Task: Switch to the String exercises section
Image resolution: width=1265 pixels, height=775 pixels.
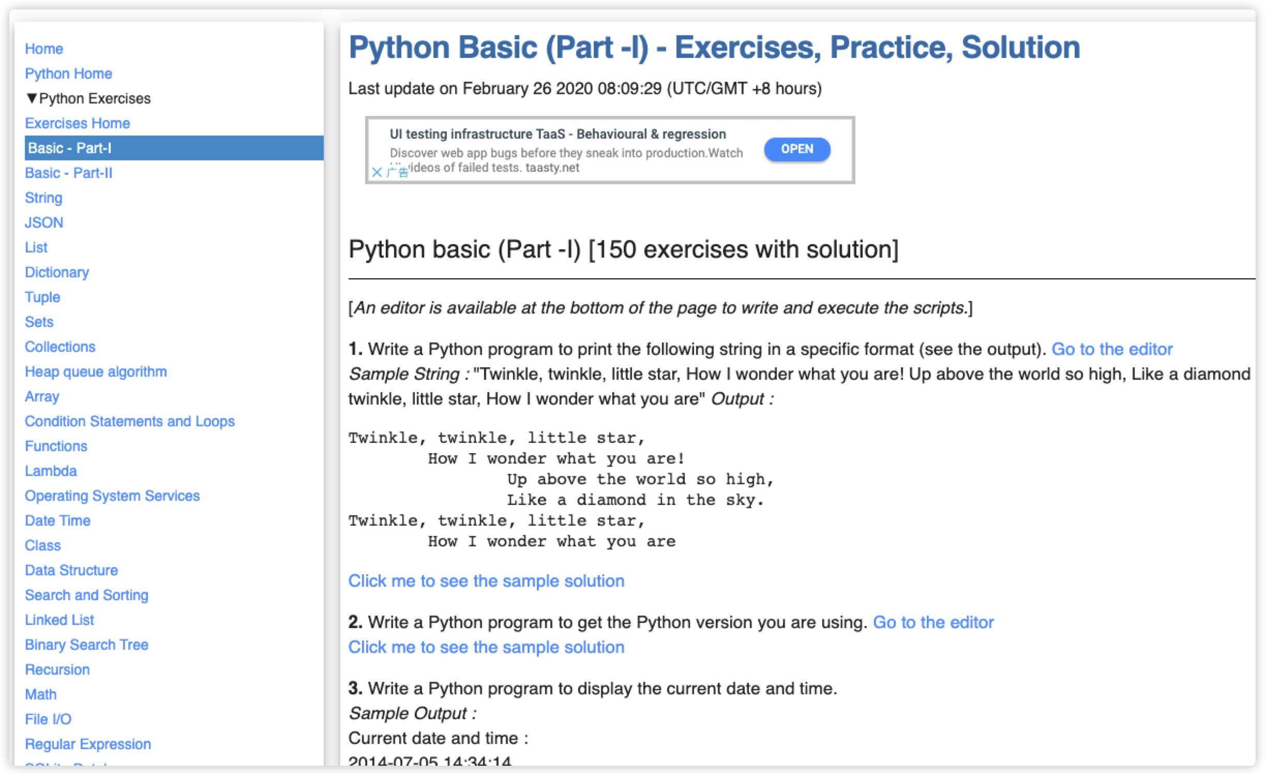Action: pyautogui.click(x=43, y=198)
